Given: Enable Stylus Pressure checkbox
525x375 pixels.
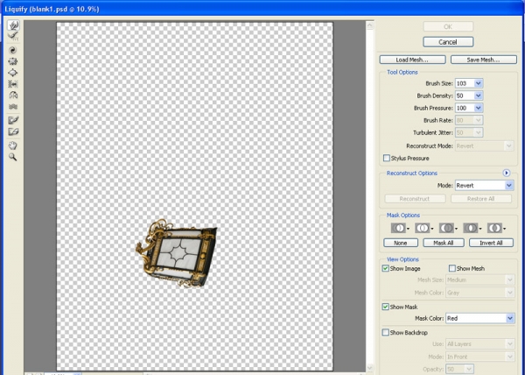Looking at the screenshot, I should click(387, 158).
